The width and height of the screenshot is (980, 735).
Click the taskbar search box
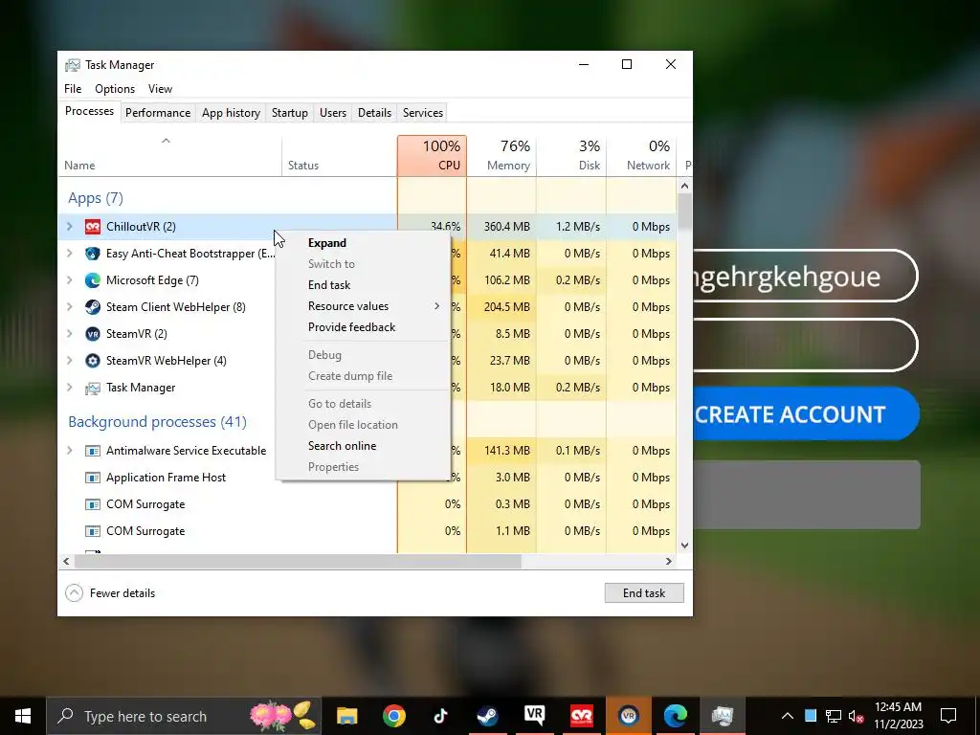[x=184, y=716]
